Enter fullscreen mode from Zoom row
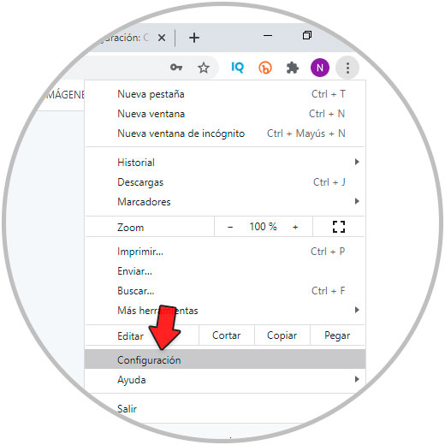445x445 pixels. click(339, 227)
